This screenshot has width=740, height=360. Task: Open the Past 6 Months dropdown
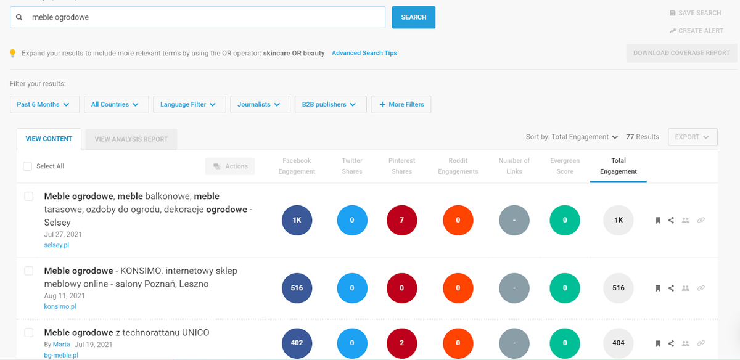(44, 105)
